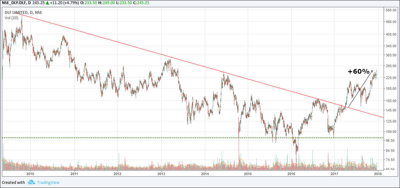This screenshot has height=188, width=400.
Task: Click the NSE_DLY:DLF, D symbol header
Action: tap(16, 3)
